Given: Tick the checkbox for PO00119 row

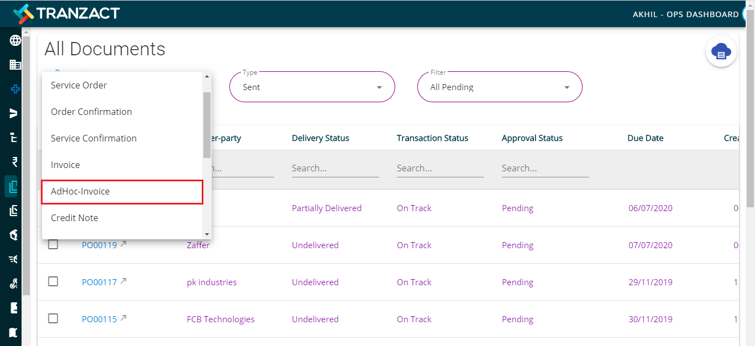Looking at the screenshot, I should 53,244.
